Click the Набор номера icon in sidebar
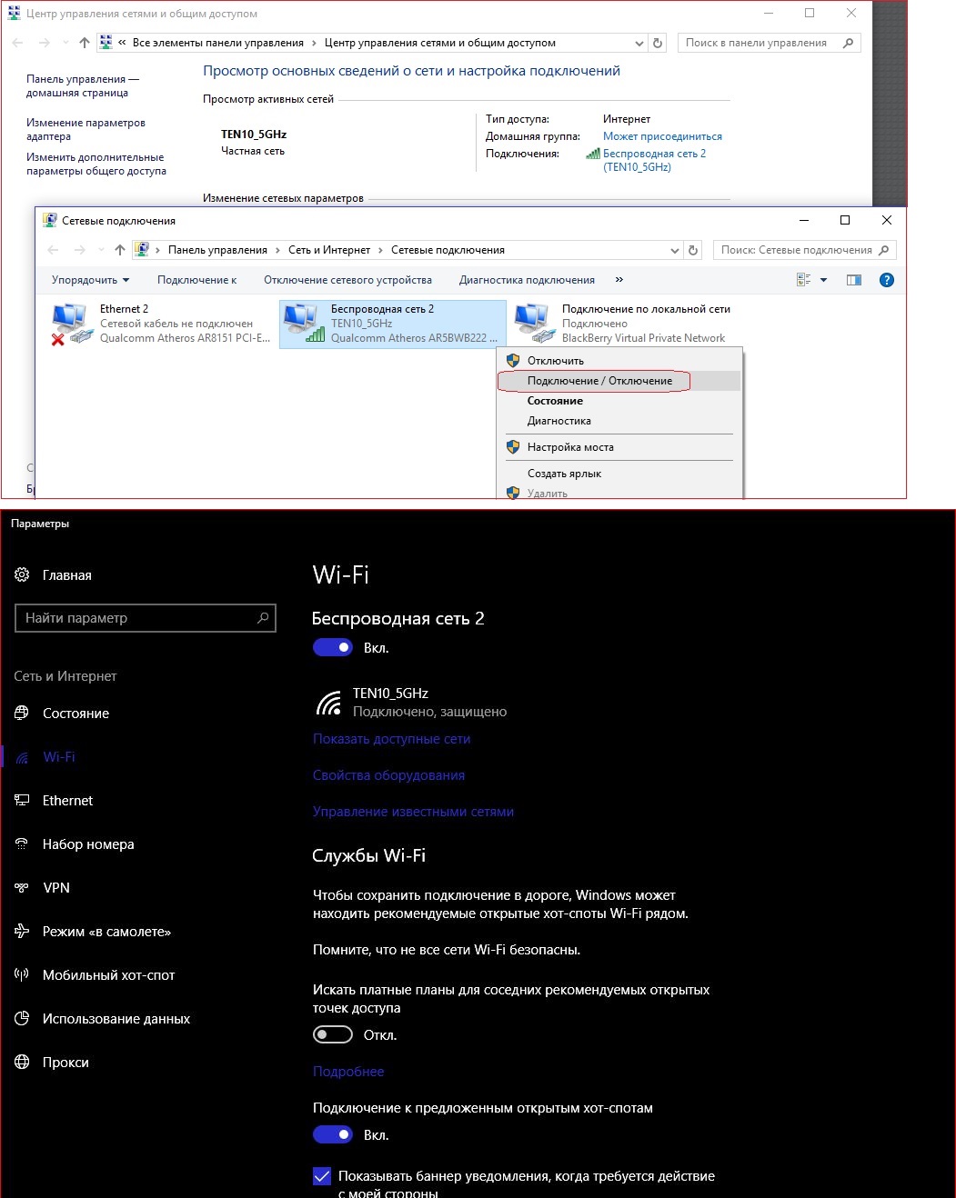The image size is (956, 1198). 22,844
